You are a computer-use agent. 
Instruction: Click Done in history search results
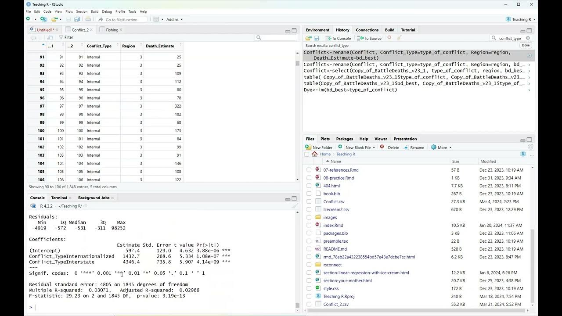526,45
